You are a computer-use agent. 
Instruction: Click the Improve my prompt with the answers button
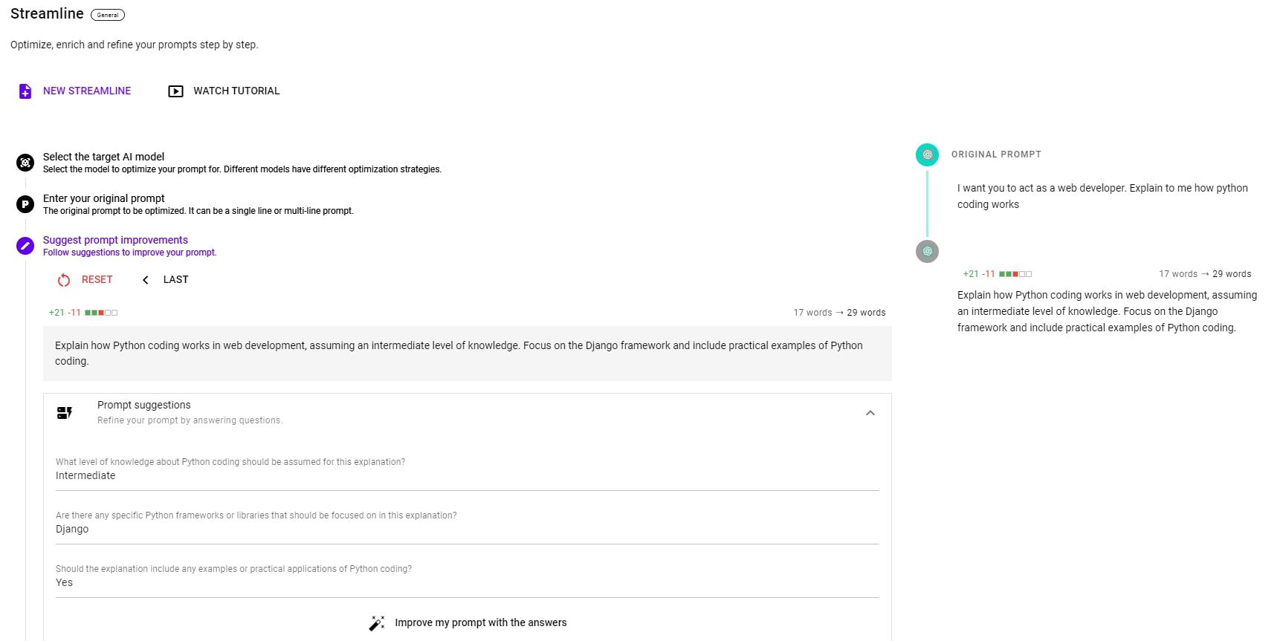coord(480,622)
